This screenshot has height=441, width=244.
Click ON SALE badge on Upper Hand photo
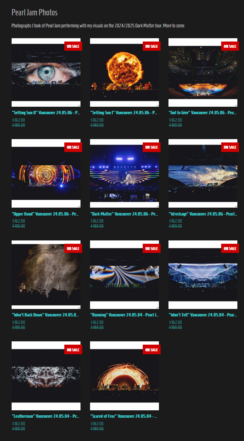pyautogui.click(x=73, y=147)
